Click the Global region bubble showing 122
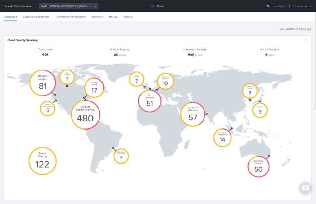The height and width of the screenshot is (204, 316). click(42, 161)
